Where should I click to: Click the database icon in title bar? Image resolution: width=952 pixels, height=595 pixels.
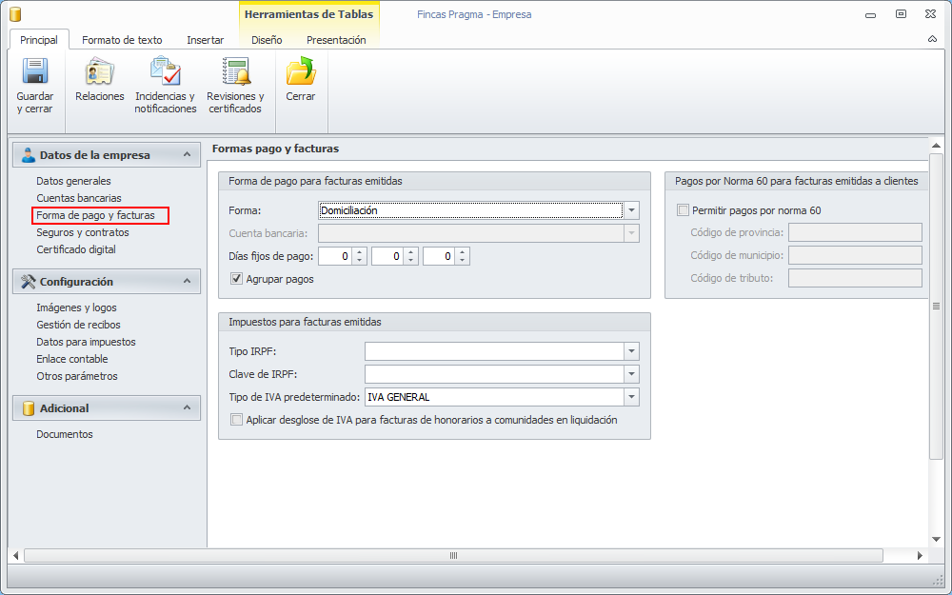[x=15, y=14]
